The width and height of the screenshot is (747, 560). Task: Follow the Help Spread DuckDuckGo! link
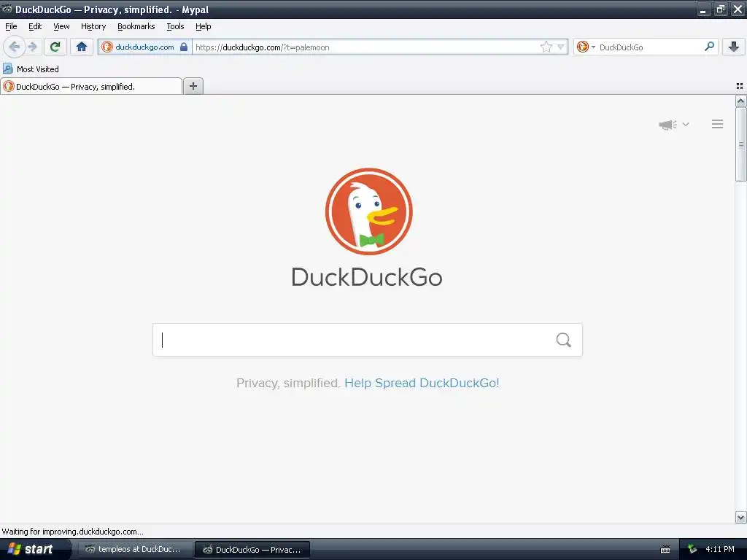422,383
